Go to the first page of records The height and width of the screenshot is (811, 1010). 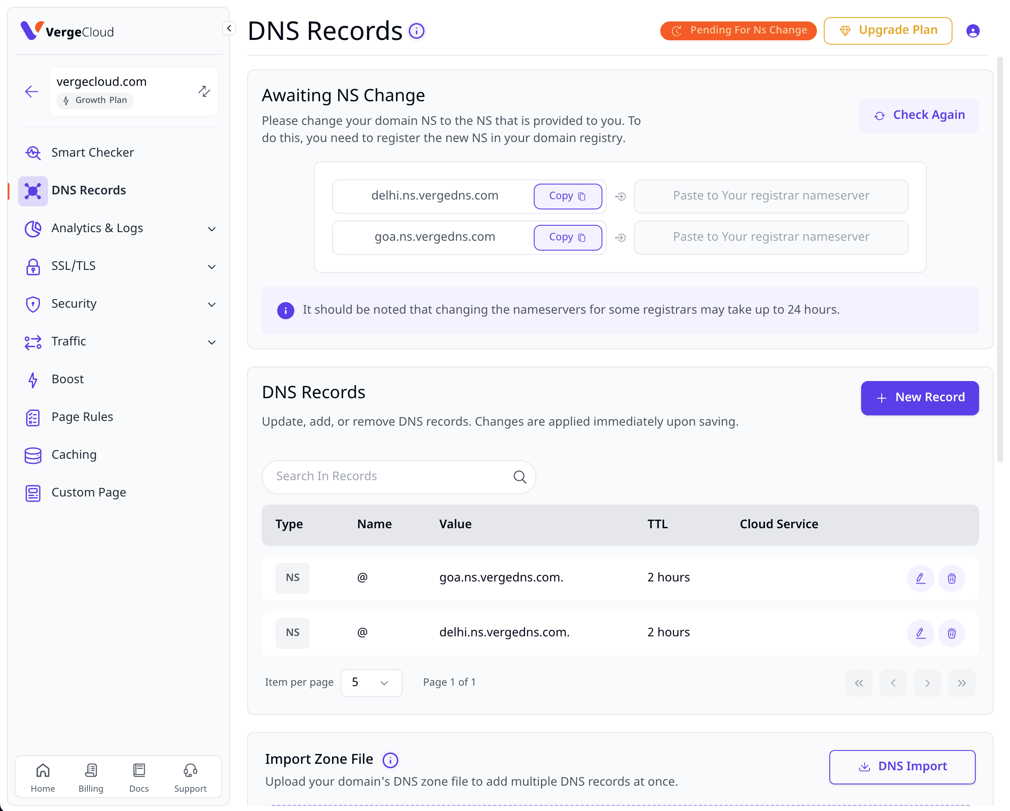point(858,683)
